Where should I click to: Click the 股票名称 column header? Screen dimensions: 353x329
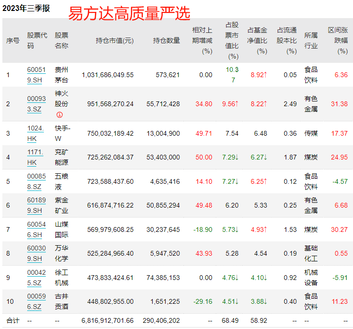(x=62, y=40)
